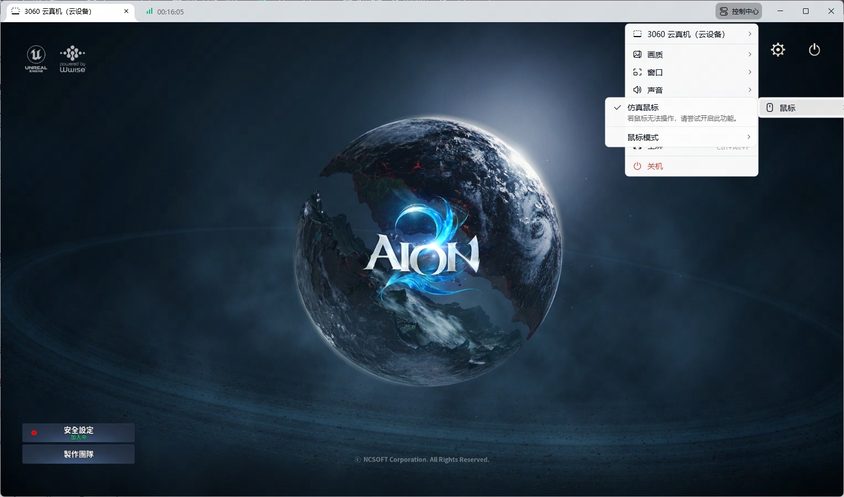Click the green signal strength icon
The height and width of the screenshot is (497, 844).
pos(149,11)
